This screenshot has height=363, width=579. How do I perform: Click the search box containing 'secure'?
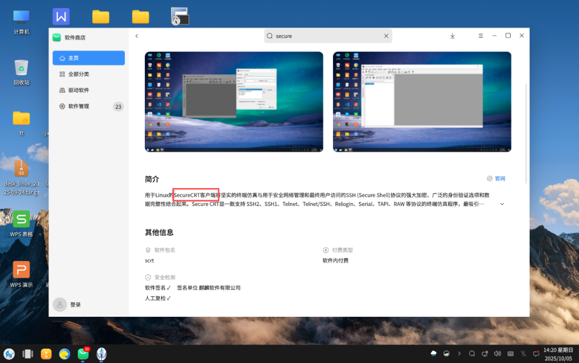coord(328,36)
